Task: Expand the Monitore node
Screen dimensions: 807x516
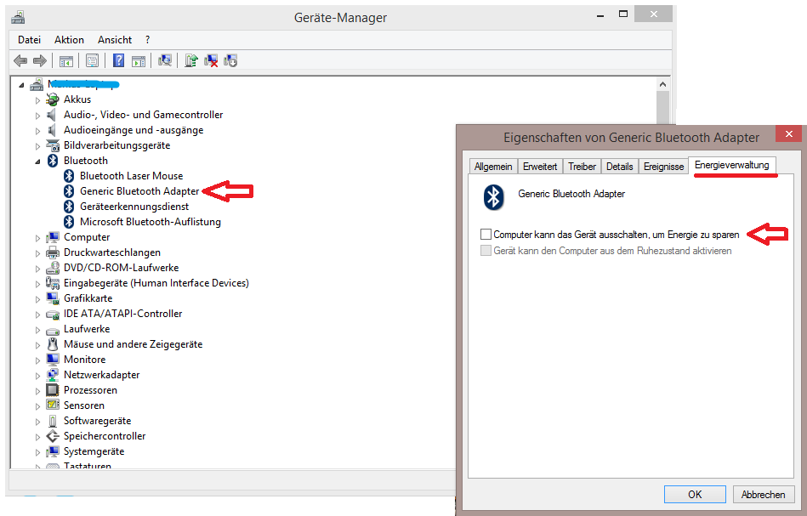Action: (37, 360)
